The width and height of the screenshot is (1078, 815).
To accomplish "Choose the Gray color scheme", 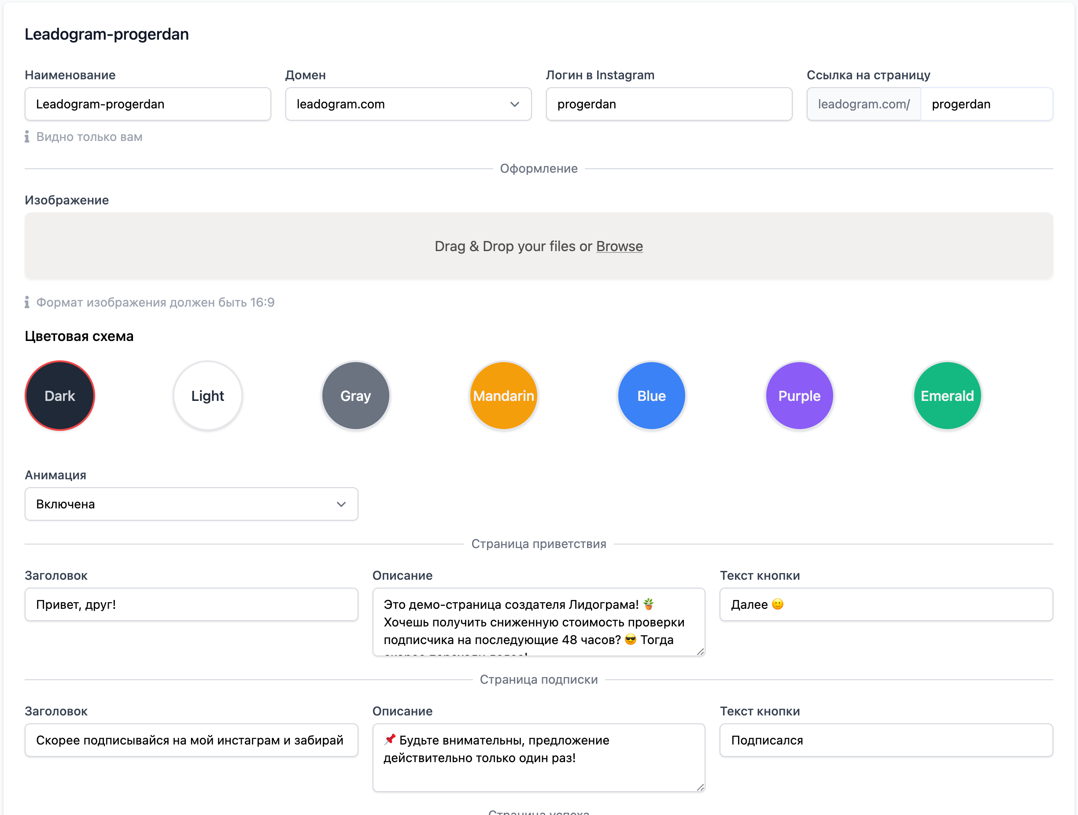I will (355, 396).
